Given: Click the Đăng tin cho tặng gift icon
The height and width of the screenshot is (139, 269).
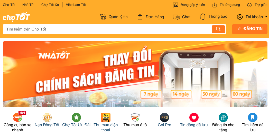Looking at the screenshot, I should pos(223,117).
